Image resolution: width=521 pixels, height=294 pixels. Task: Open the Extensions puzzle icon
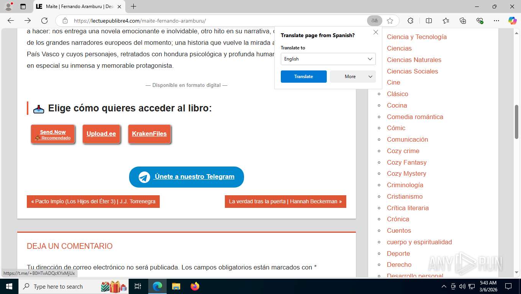point(410,21)
